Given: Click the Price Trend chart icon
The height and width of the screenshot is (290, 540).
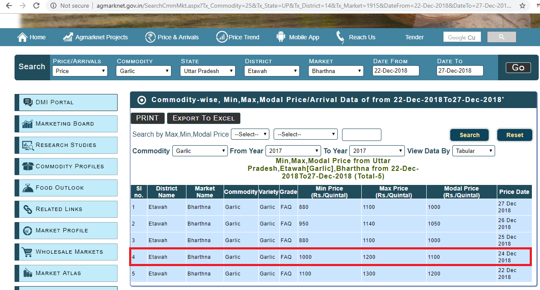Looking at the screenshot, I should point(221,37).
